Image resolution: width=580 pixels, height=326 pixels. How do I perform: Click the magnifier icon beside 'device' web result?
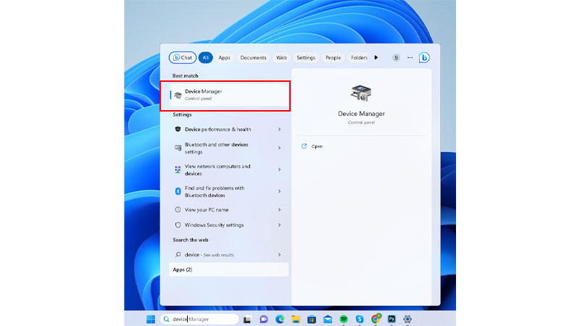(x=178, y=255)
